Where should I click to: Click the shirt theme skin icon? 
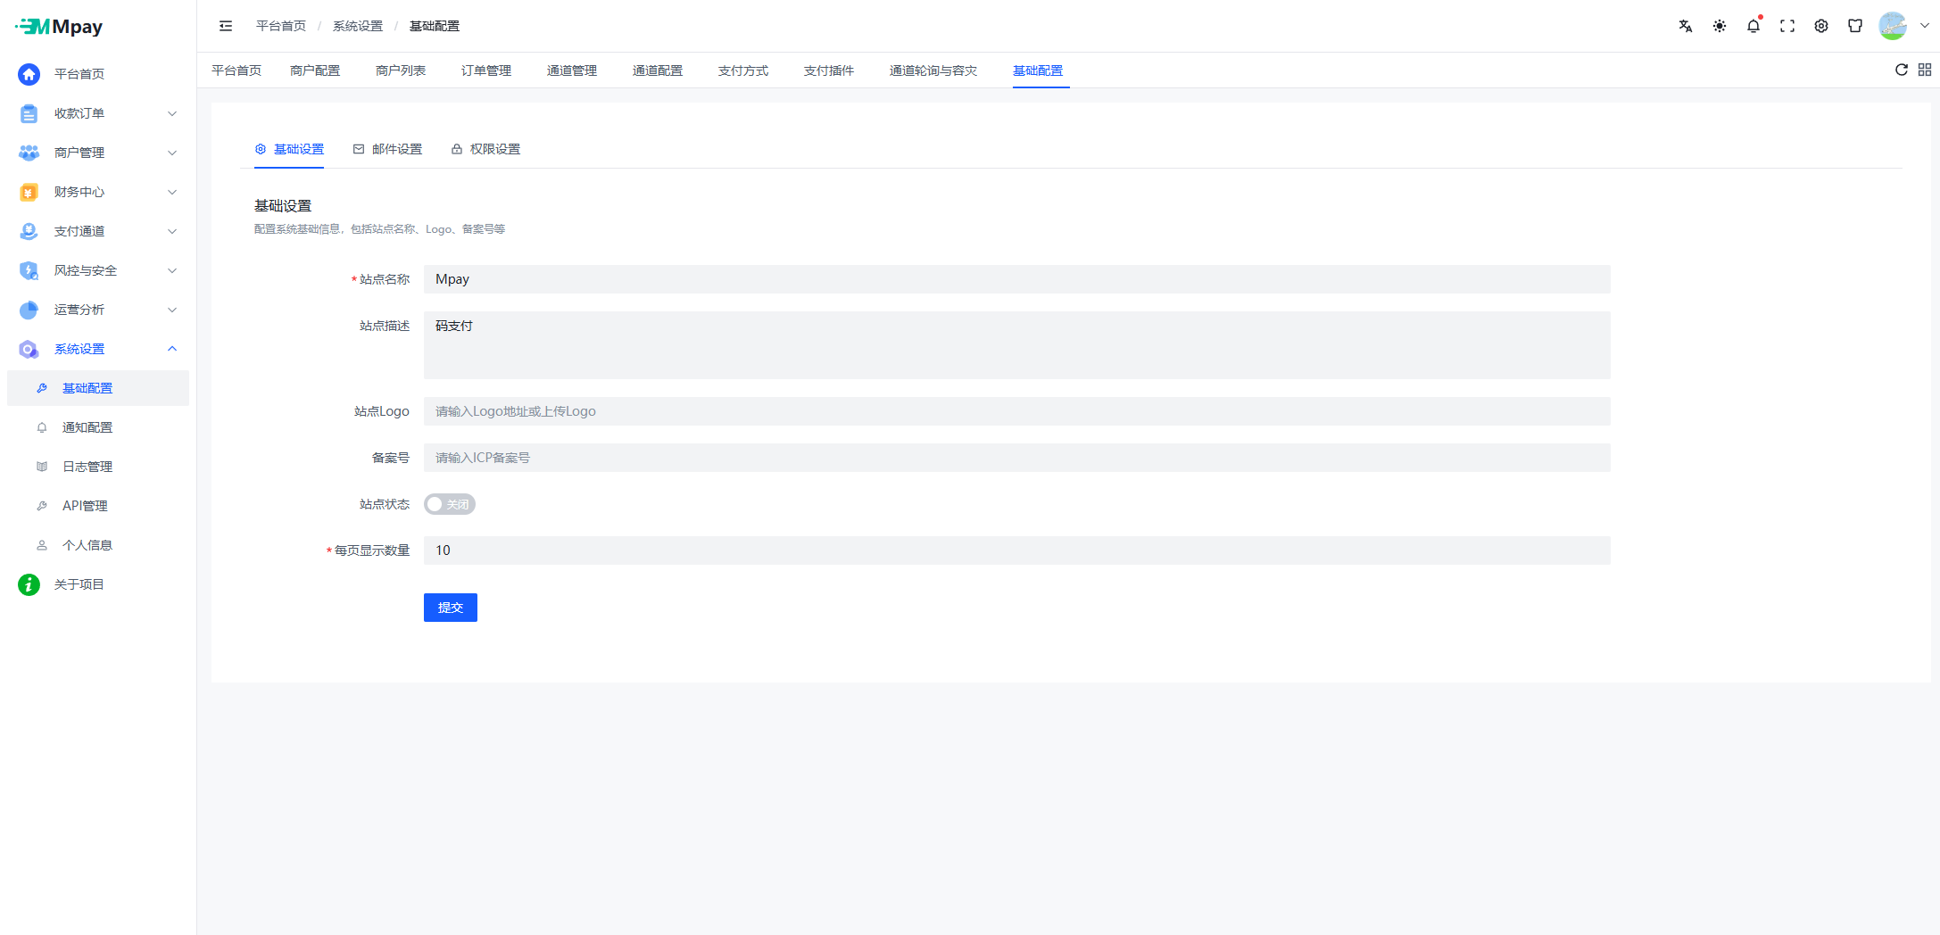1854,26
